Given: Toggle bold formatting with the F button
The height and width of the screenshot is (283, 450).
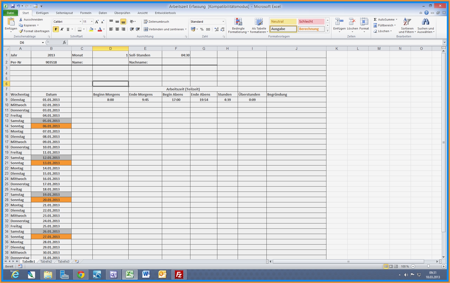Looking at the screenshot, I should [55, 29].
